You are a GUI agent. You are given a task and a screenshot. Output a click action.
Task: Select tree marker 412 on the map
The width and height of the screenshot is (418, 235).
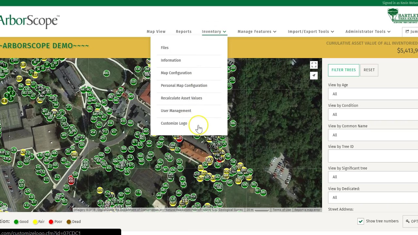click(x=57, y=177)
